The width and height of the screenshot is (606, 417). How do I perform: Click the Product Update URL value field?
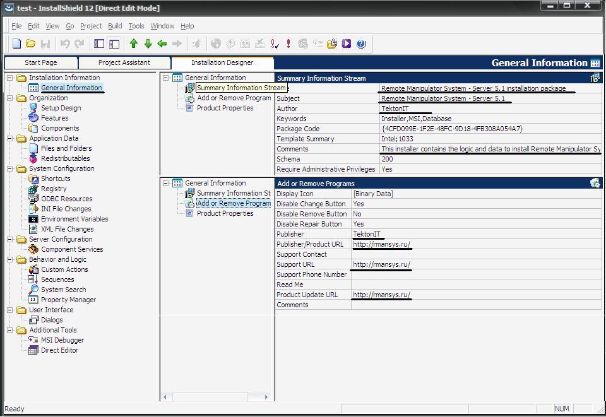477,295
